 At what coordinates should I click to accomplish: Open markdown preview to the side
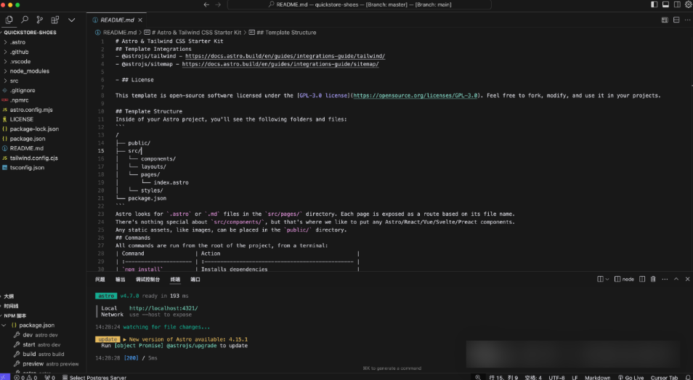pyautogui.click(x=666, y=20)
